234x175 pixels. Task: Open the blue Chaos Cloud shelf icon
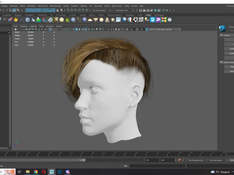click(x=153, y=20)
